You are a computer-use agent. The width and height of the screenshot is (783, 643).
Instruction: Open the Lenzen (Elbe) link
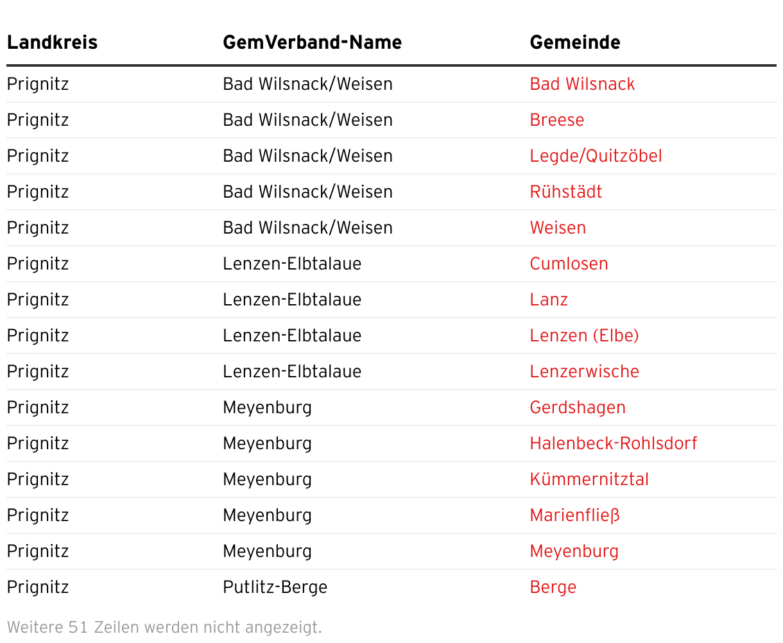click(x=584, y=336)
